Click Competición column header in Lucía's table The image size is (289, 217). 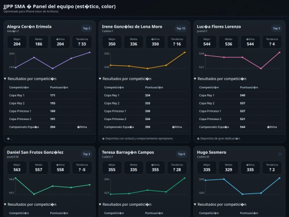click(209, 87)
